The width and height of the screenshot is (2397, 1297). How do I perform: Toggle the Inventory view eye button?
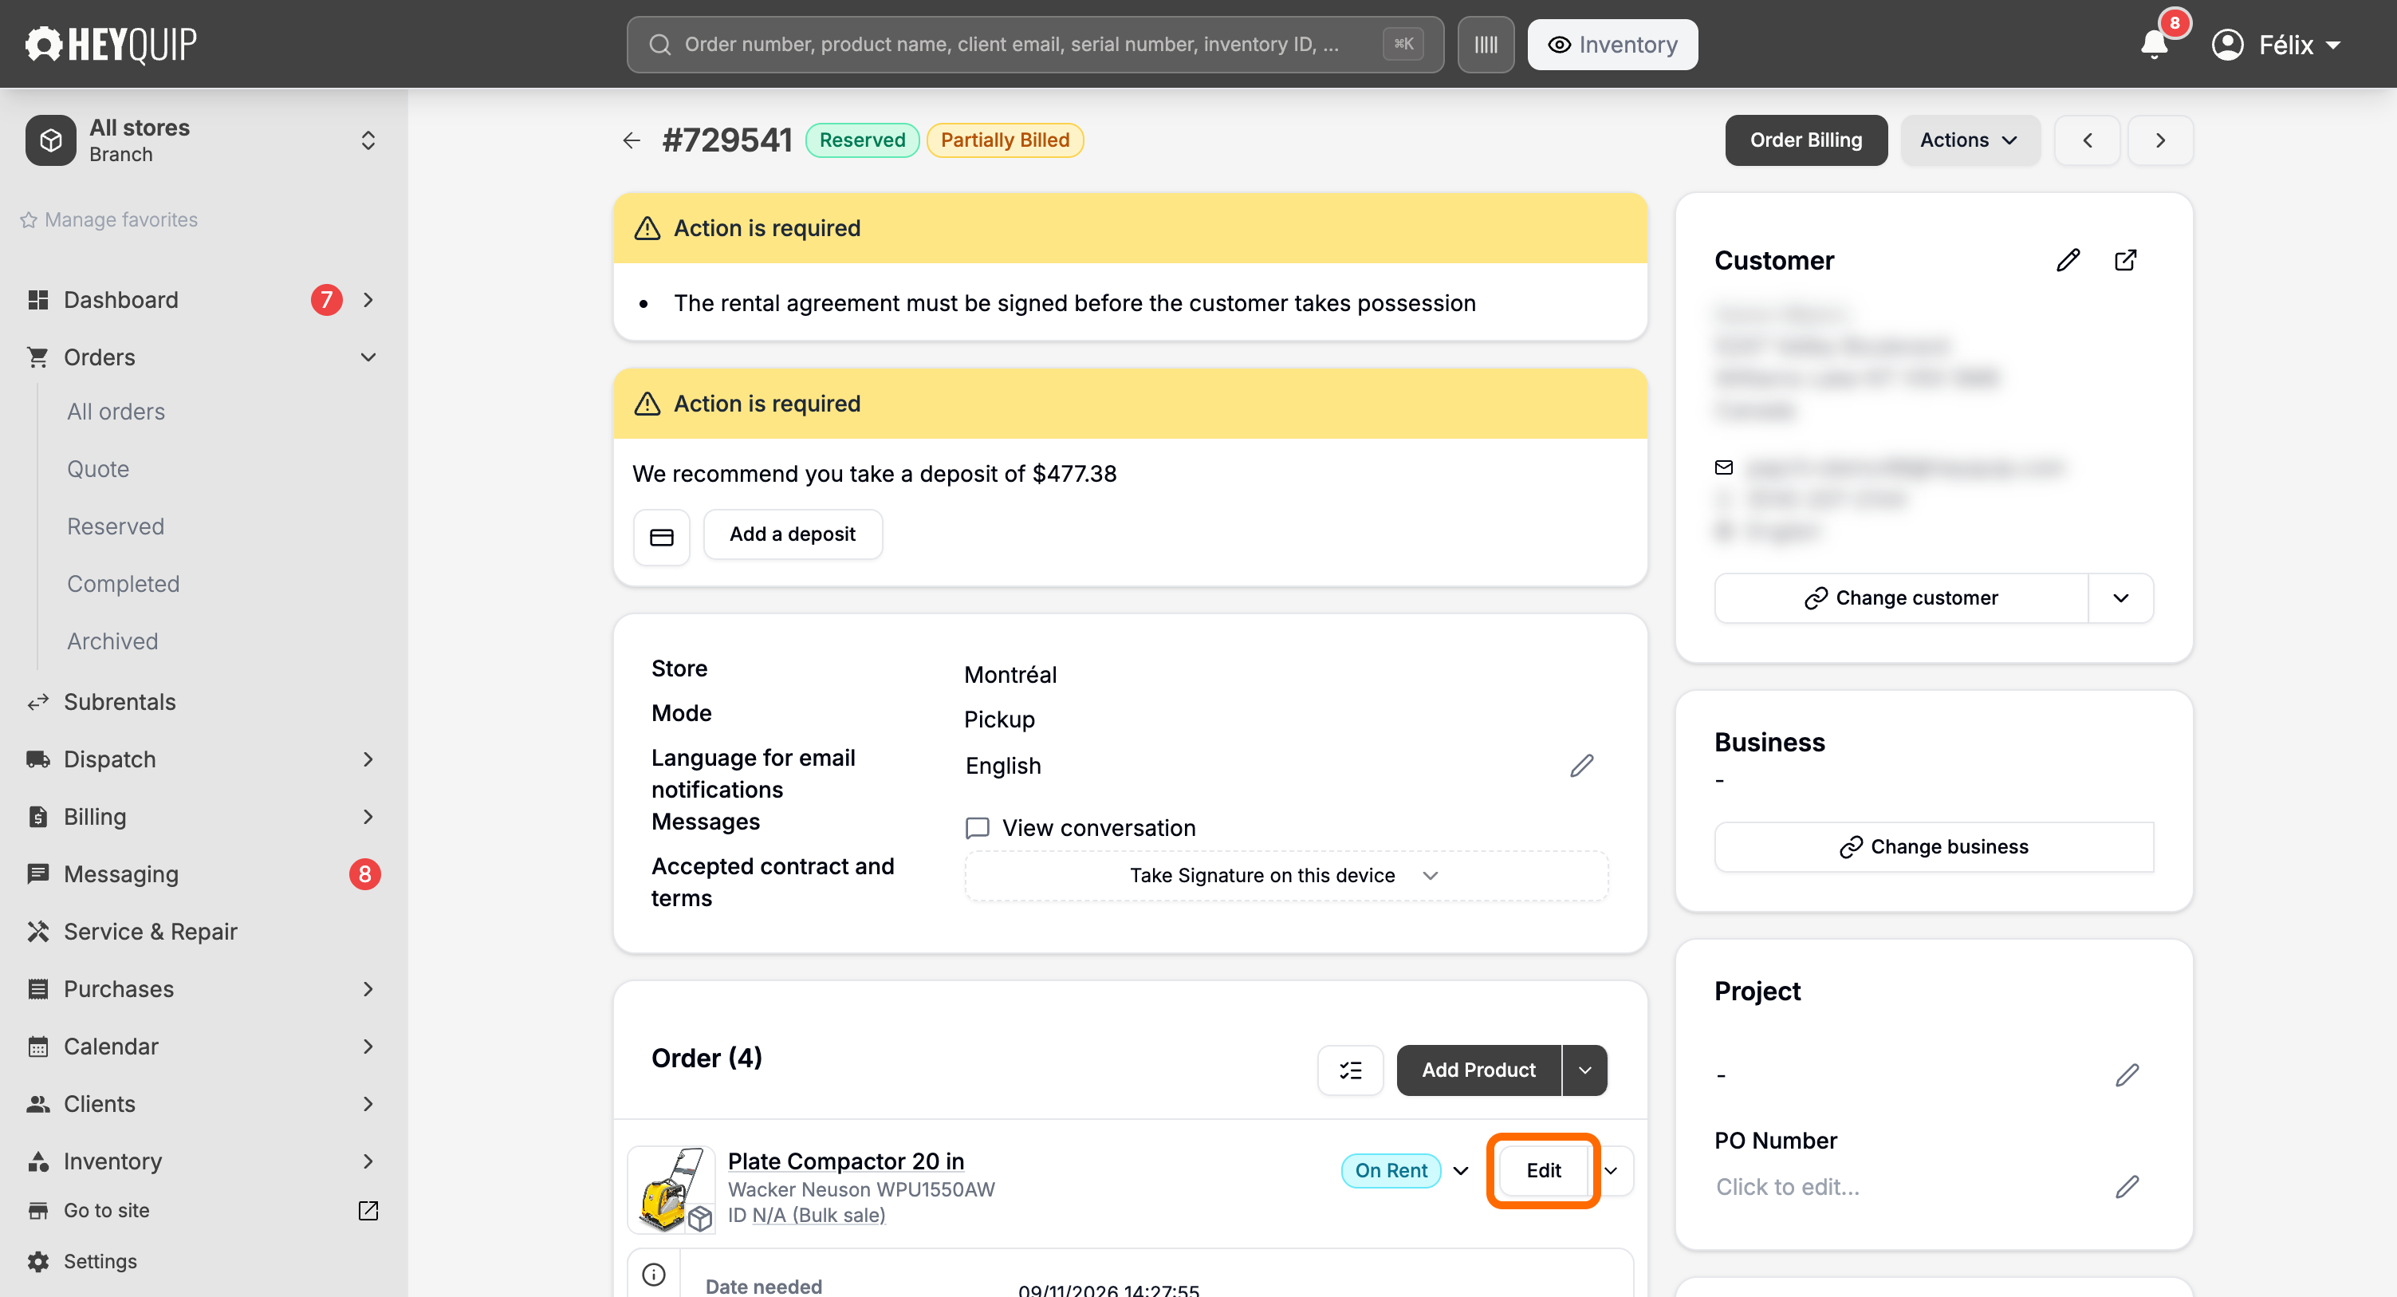1612,45
